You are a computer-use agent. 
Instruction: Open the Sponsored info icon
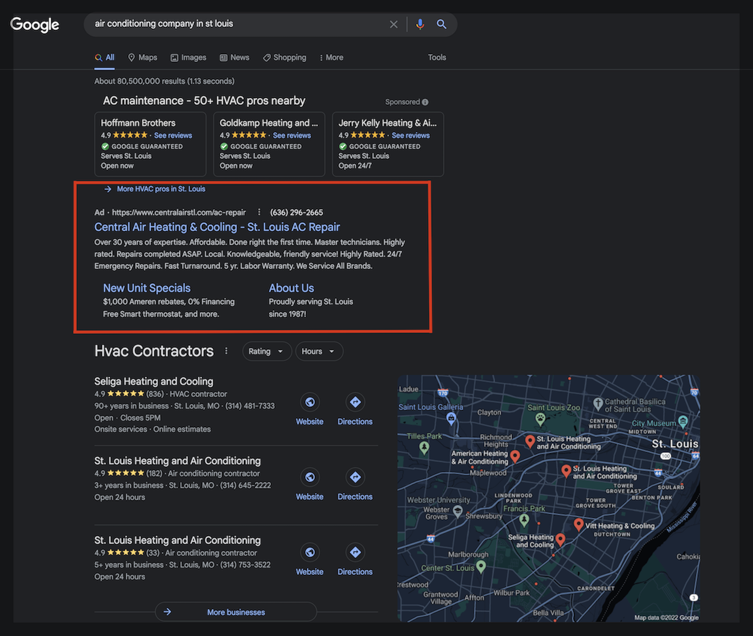pos(425,102)
